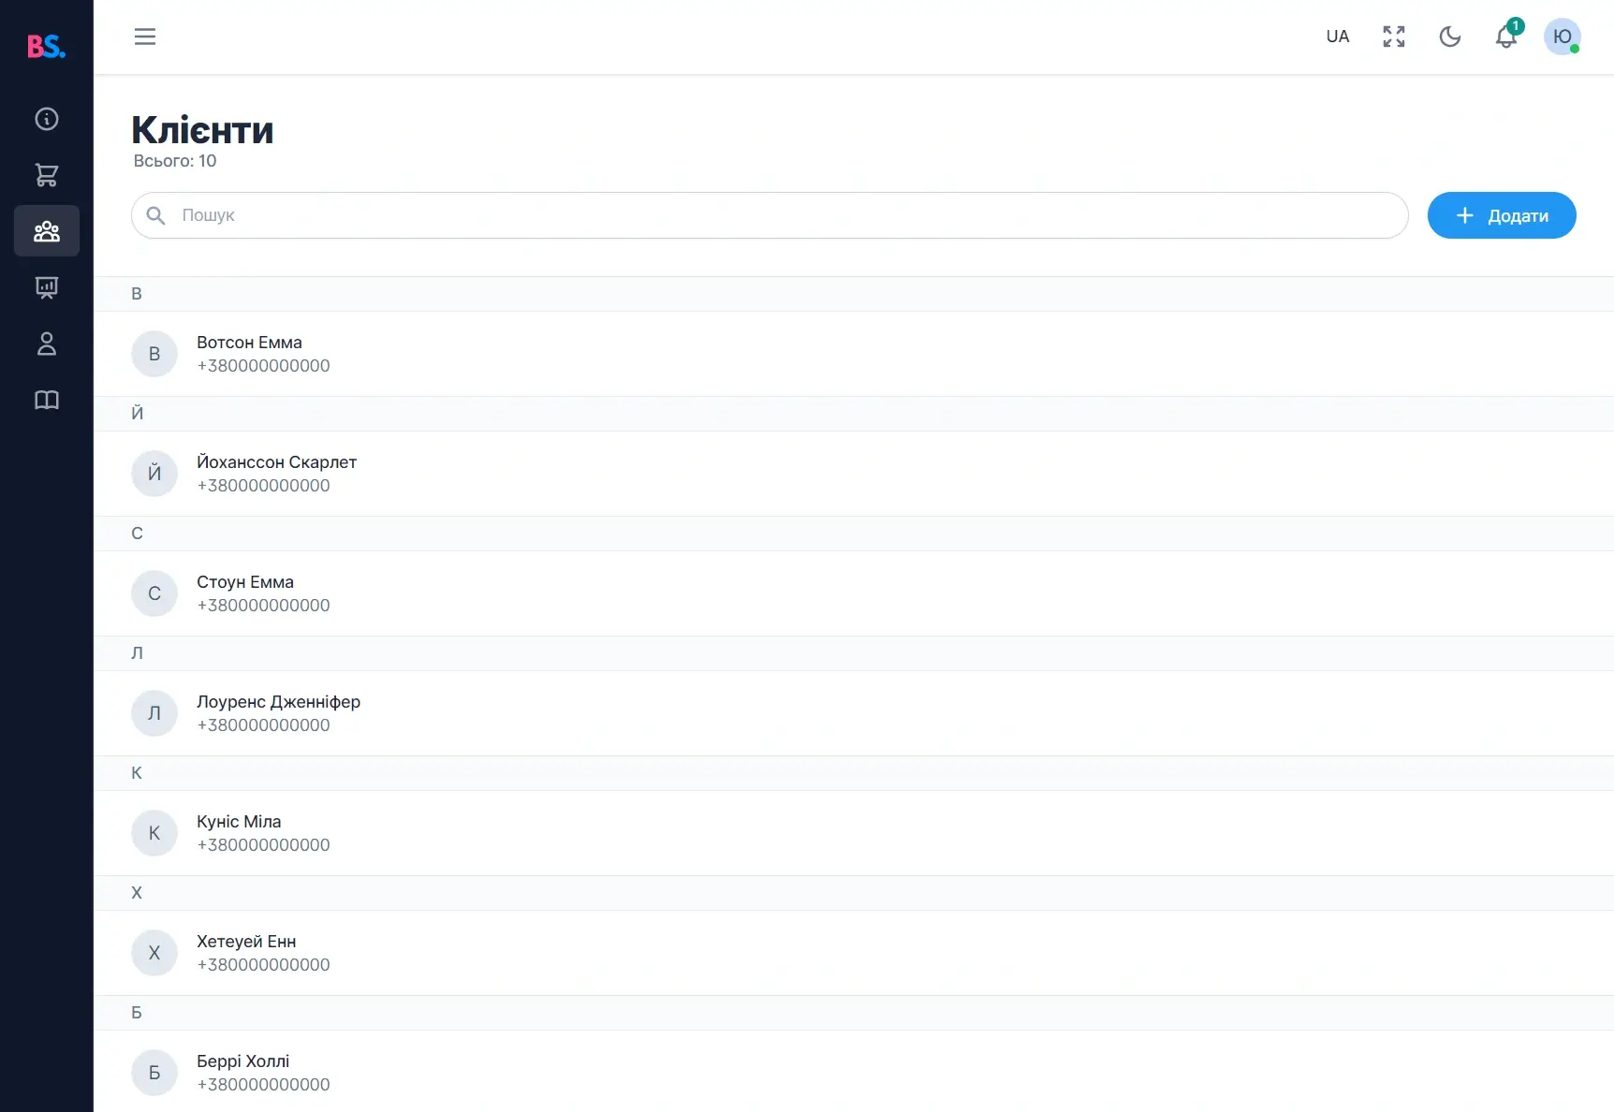This screenshot has height=1112, width=1614.
Task: Open Хетеуей Енн client record
Action: pyautogui.click(x=246, y=952)
